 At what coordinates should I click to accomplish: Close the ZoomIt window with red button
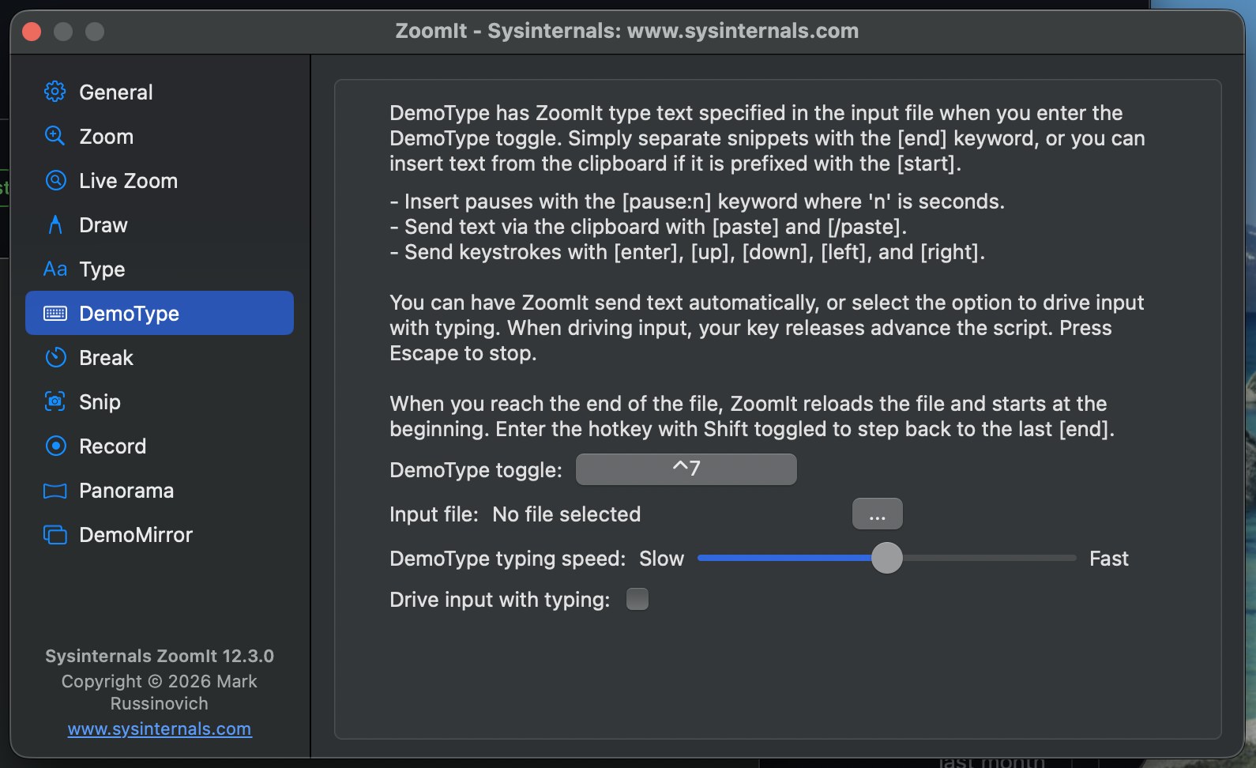pyautogui.click(x=32, y=31)
